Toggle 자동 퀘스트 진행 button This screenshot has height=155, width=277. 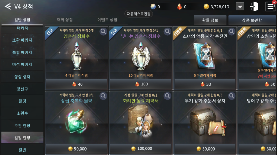coord(139,14)
